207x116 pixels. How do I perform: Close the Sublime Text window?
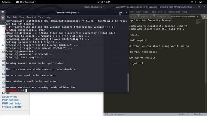(x=204, y=7)
